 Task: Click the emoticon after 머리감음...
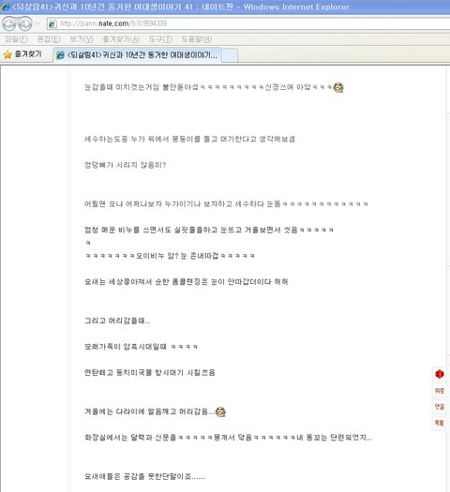pyautogui.click(x=220, y=411)
